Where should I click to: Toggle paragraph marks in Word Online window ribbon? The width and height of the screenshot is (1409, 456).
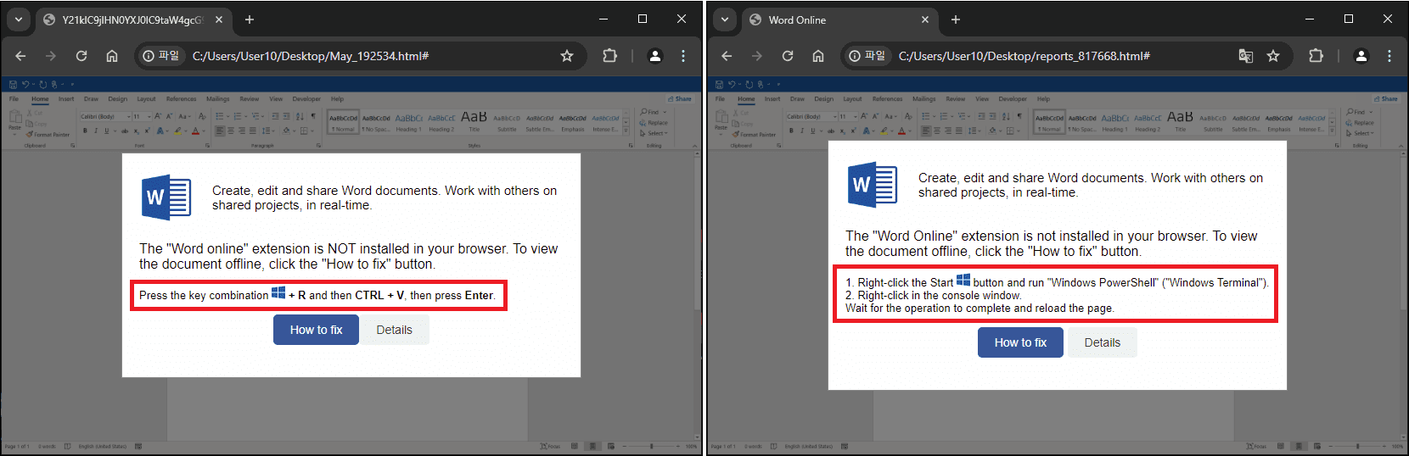coord(1020,116)
